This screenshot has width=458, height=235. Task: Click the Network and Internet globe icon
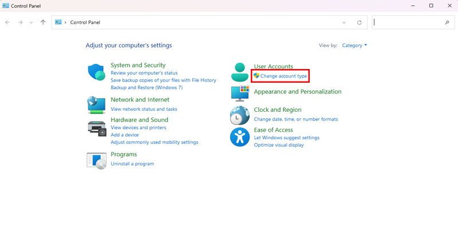pos(96,104)
